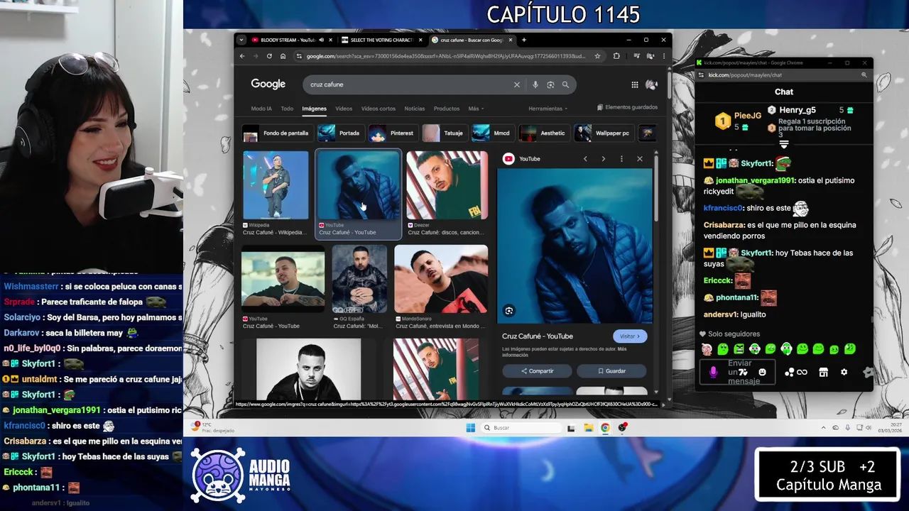
Task: Open the emoji picker in Kick chat
Action: (x=763, y=372)
